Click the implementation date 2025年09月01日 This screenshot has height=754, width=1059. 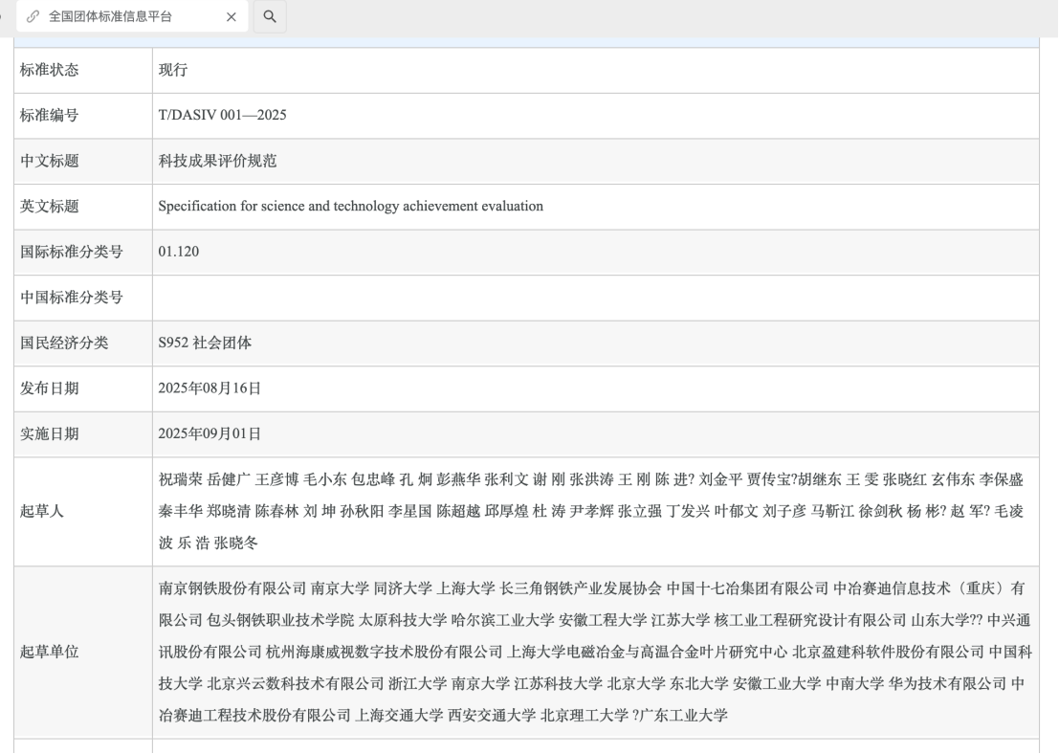210,433
